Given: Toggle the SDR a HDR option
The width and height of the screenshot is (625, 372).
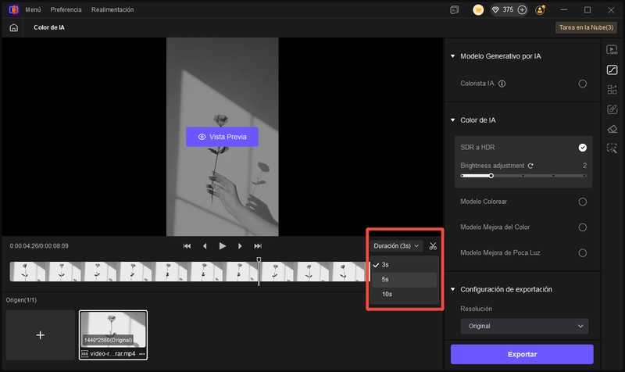Looking at the screenshot, I should tap(582, 148).
